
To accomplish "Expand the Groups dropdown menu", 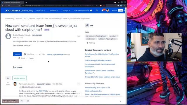I will [x=66, y=10].
